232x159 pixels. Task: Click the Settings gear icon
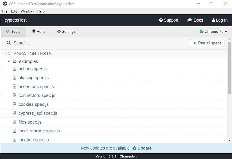pyautogui.click(x=59, y=31)
